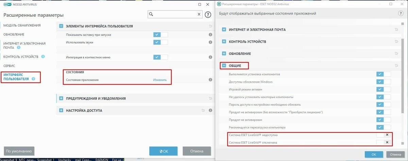Click the info icon next to Настройка доступа

click(x=210, y=110)
